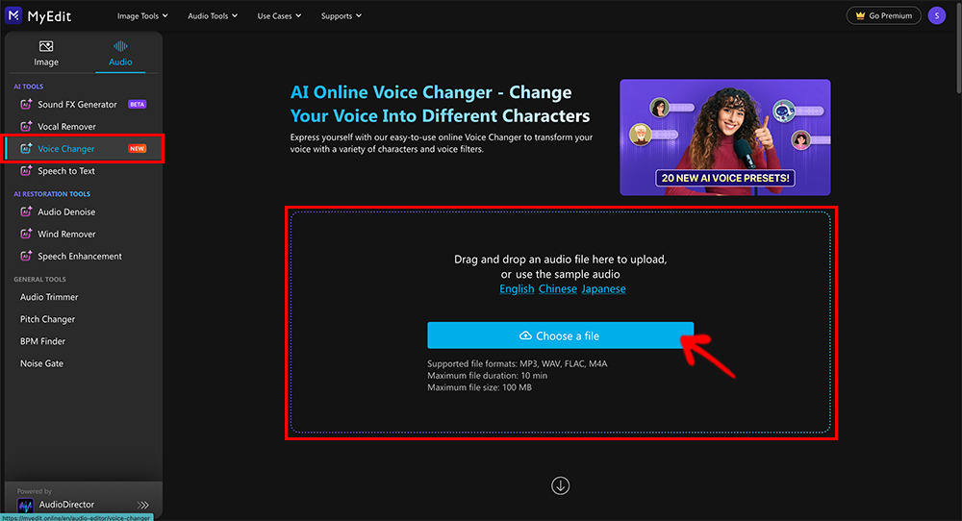Click "Supported file formats: MP3, WAV, FLAC, M4A" text
962x521 pixels.
[x=518, y=363]
